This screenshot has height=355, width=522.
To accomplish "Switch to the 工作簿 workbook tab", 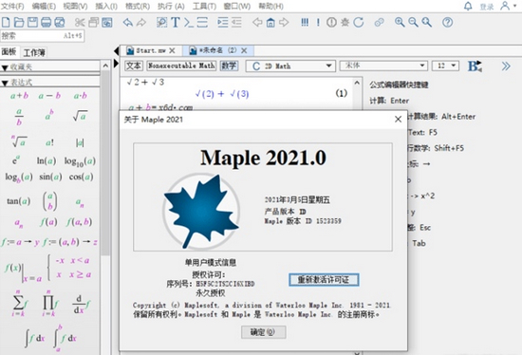I will pos(34,52).
